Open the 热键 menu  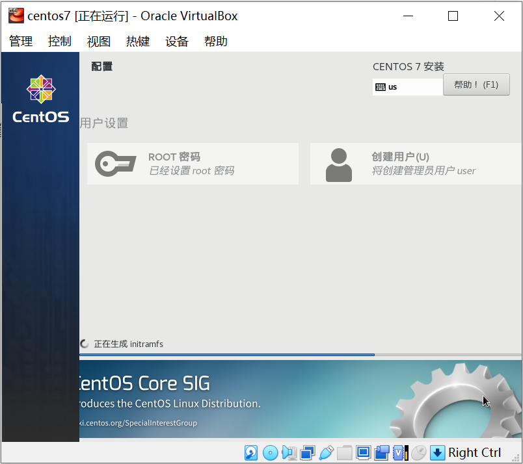point(138,42)
